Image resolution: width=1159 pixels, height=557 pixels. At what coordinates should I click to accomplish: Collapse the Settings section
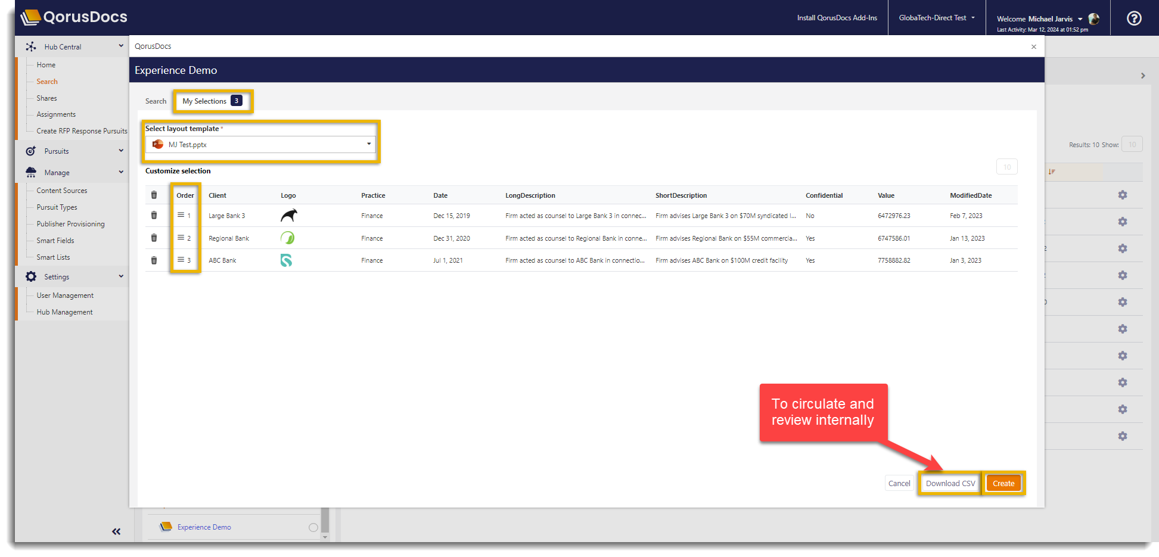pos(121,276)
